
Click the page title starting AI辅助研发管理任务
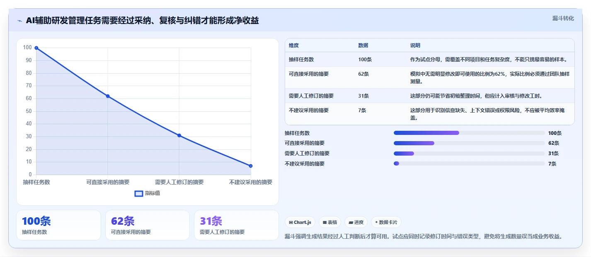coord(142,21)
